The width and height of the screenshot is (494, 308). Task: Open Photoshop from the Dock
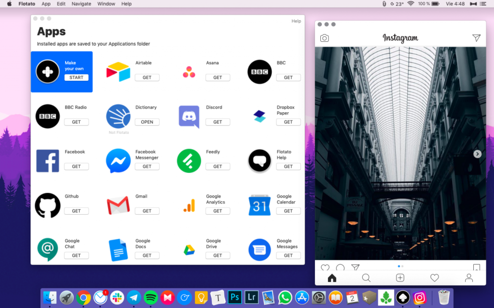click(235, 297)
